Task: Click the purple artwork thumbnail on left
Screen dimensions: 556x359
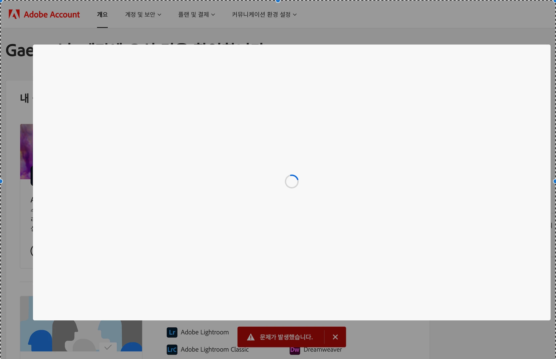Action: [26, 150]
